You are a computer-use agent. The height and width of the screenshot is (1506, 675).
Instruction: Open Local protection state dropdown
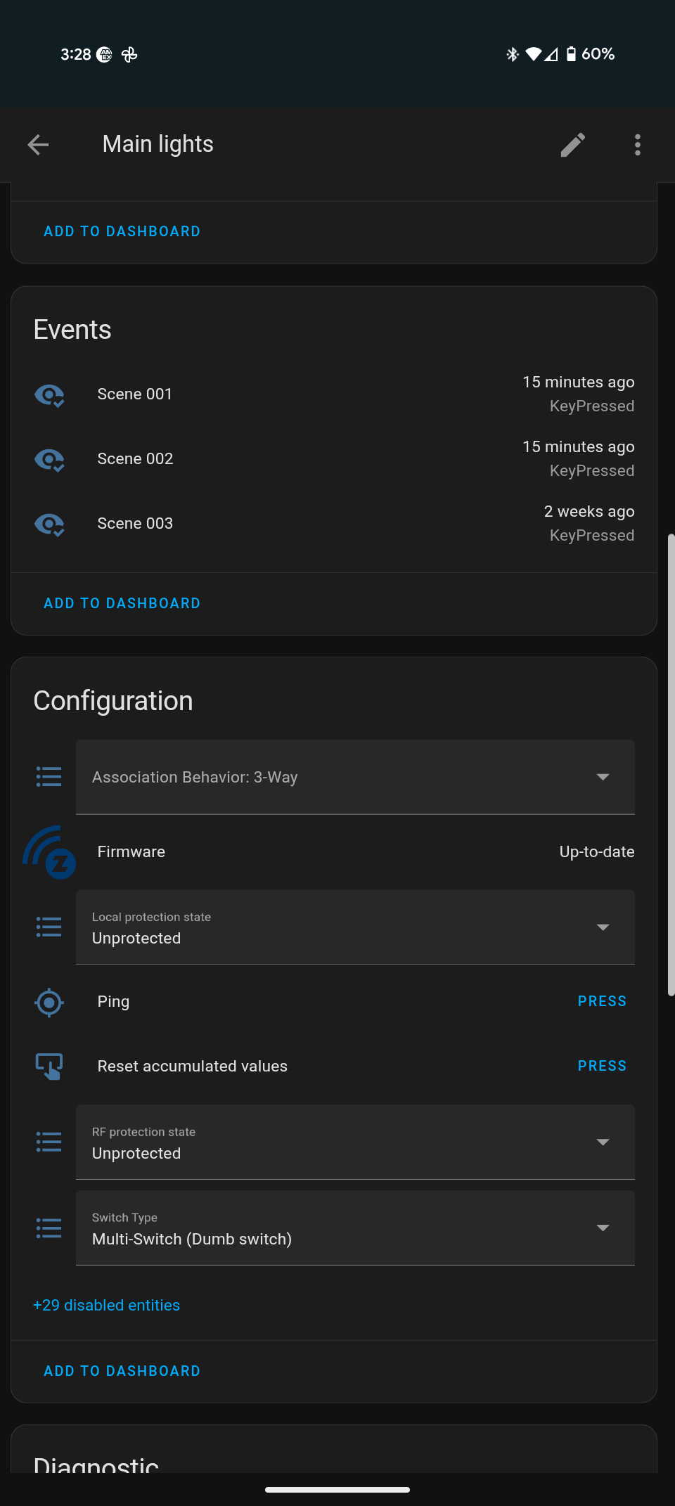[x=355, y=927]
